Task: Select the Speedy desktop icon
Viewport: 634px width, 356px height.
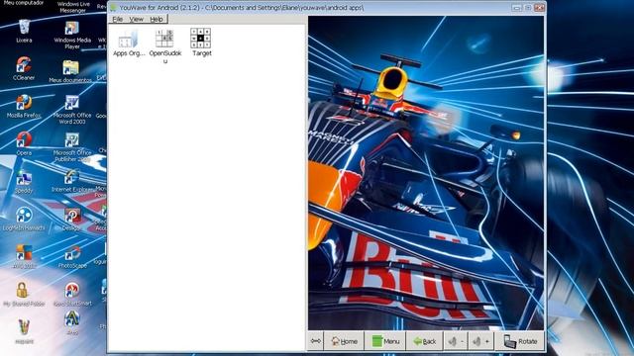Action: (24, 182)
